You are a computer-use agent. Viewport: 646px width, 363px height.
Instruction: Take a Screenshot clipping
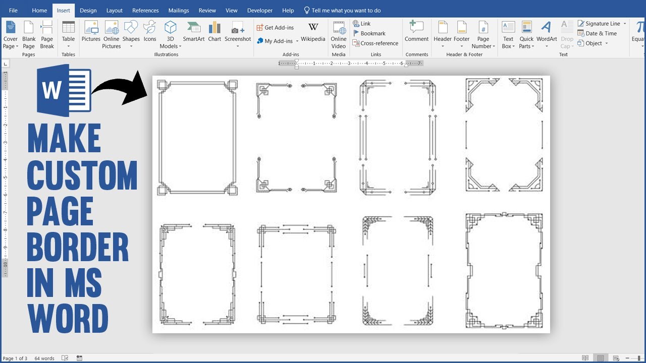(238, 35)
